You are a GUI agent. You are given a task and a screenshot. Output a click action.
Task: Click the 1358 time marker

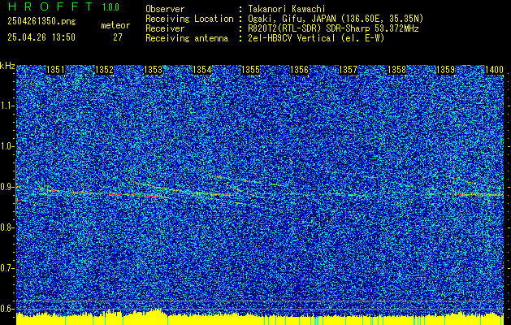[x=397, y=70]
